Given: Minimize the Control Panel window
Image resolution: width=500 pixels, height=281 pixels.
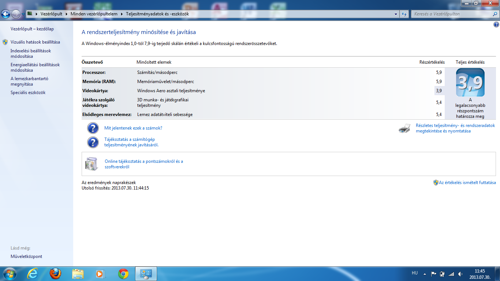Looking at the screenshot, I should tap(466, 3).
